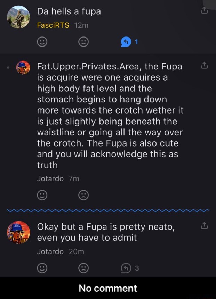Tap the 'No comment' input field
The height and width of the screenshot is (299, 216).
(108, 289)
